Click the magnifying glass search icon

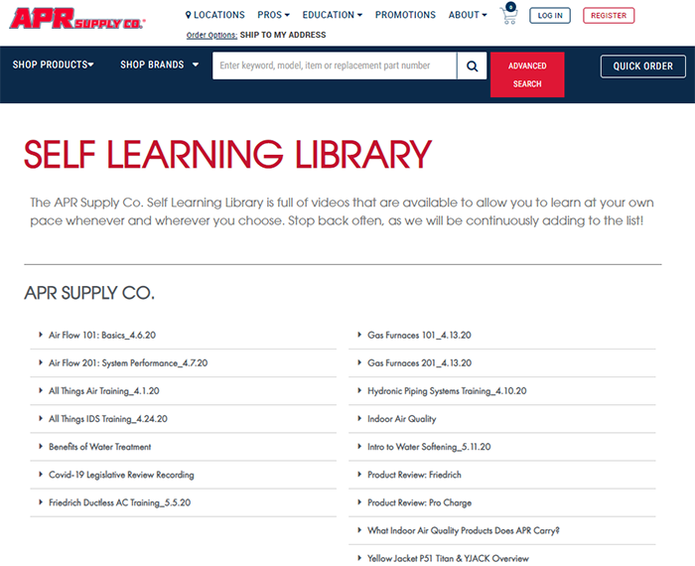(x=472, y=67)
